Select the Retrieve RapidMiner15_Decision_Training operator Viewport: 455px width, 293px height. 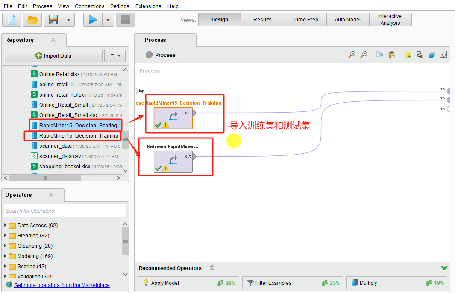[x=173, y=118]
